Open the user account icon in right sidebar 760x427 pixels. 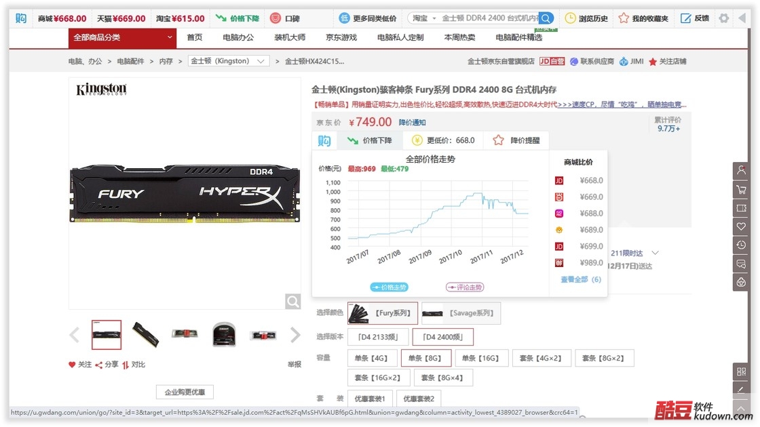(741, 170)
